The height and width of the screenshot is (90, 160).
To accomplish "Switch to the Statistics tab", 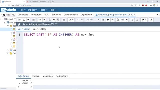I will click(56, 15).
